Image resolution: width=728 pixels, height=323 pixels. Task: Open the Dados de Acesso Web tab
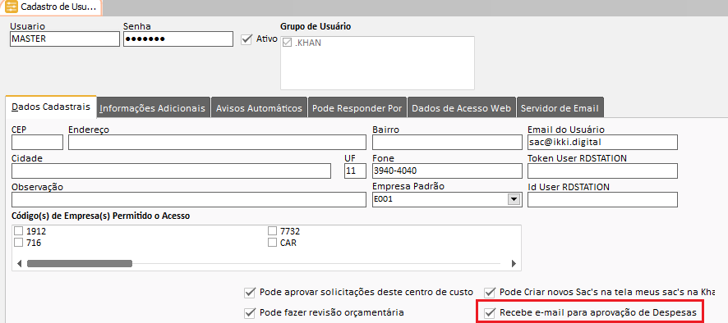(462, 108)
